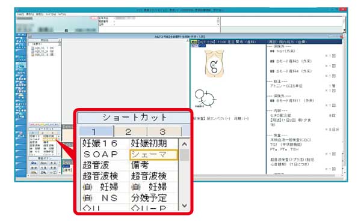Click the horizontal scrollbar below the record pane
The width and height of the screenshot is (361, 222).
pyautogui.click(x=265, y=176)
